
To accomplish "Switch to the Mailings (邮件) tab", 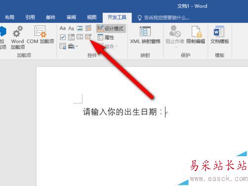I will click(51, 17).
